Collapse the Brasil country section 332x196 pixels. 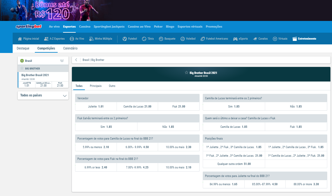tap(62, 61)
